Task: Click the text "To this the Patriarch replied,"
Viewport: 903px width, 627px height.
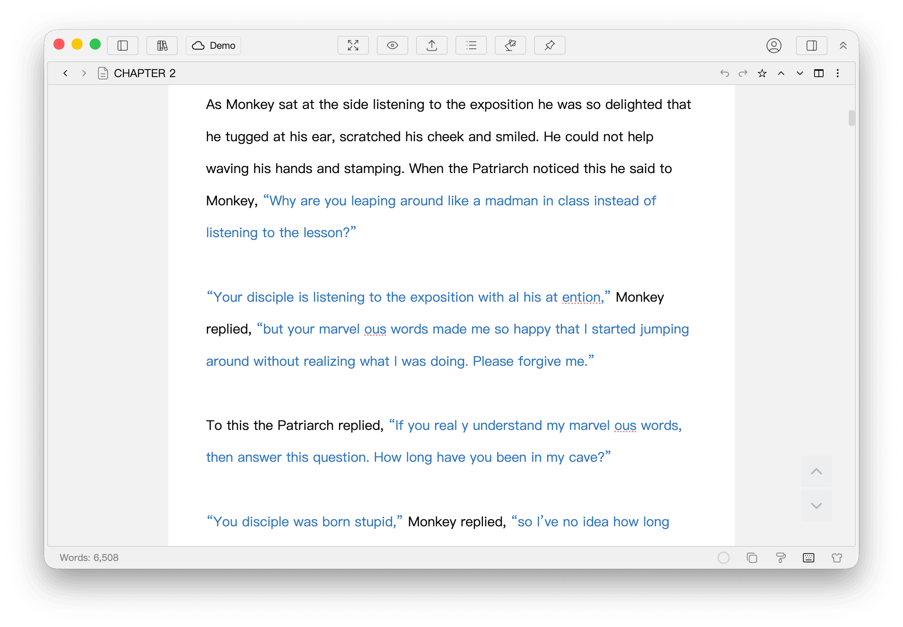Action: [295, 426]
